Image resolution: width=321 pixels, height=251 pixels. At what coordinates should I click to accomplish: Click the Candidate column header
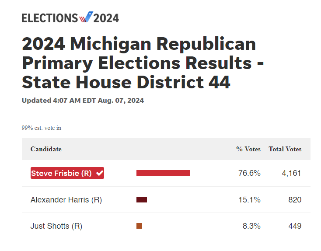coord(46,149)
